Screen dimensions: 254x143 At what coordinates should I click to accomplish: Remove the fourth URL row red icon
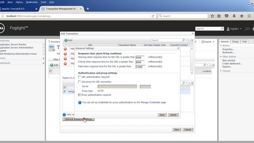click(65, 64)
